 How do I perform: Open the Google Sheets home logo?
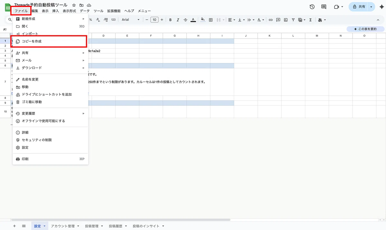(x=7, y=8)
